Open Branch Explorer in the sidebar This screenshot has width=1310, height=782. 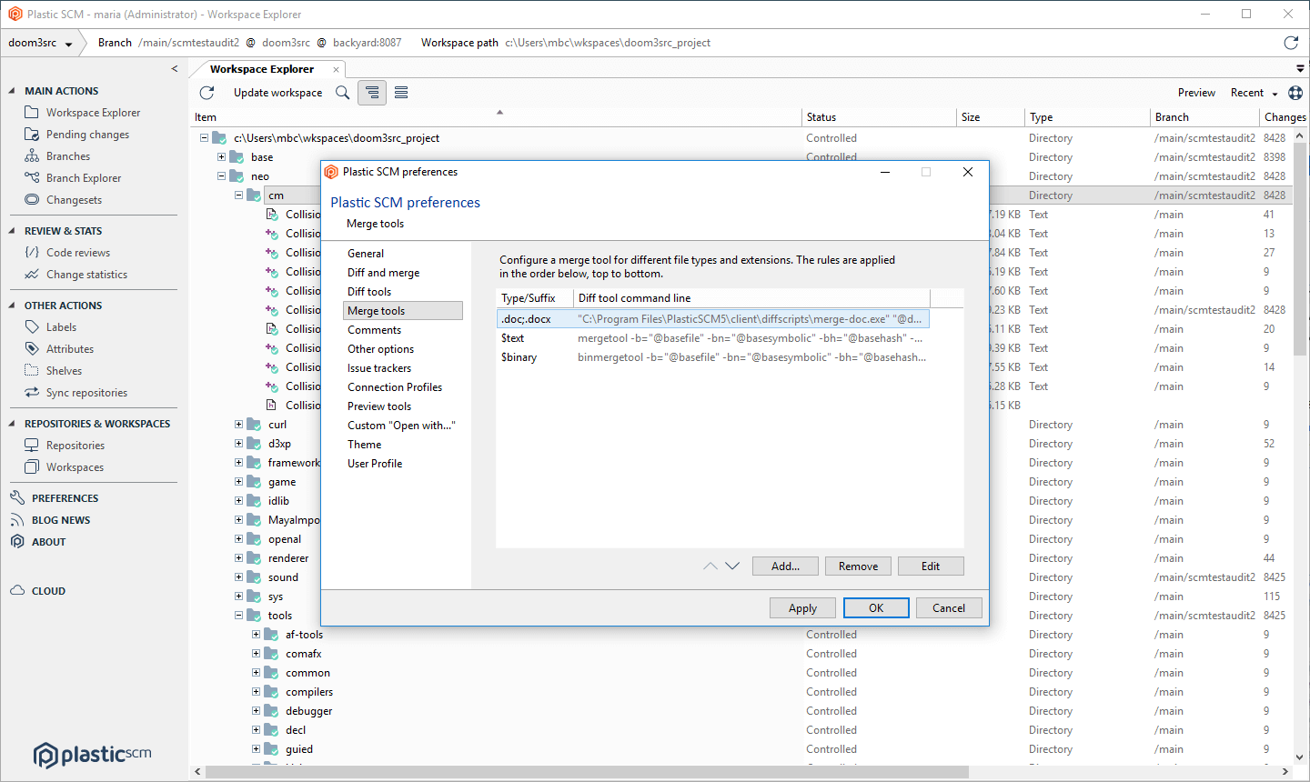[x=84, y=178]
